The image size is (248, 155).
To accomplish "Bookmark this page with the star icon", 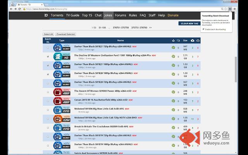I will (x=226, y=9).
